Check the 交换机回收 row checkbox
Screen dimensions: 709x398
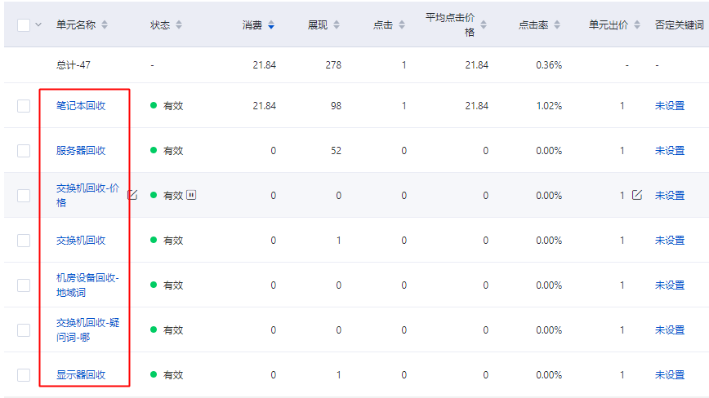[24, 241]
